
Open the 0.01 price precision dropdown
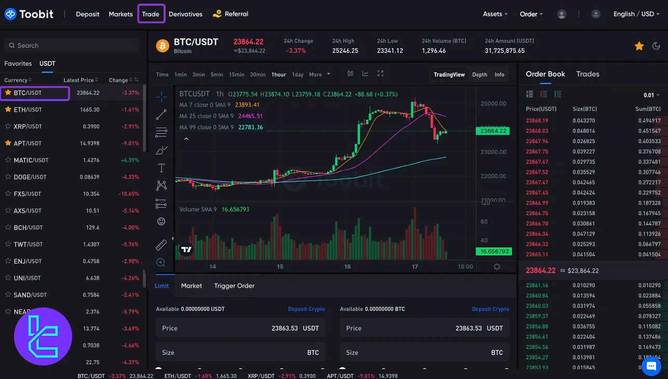652,95
